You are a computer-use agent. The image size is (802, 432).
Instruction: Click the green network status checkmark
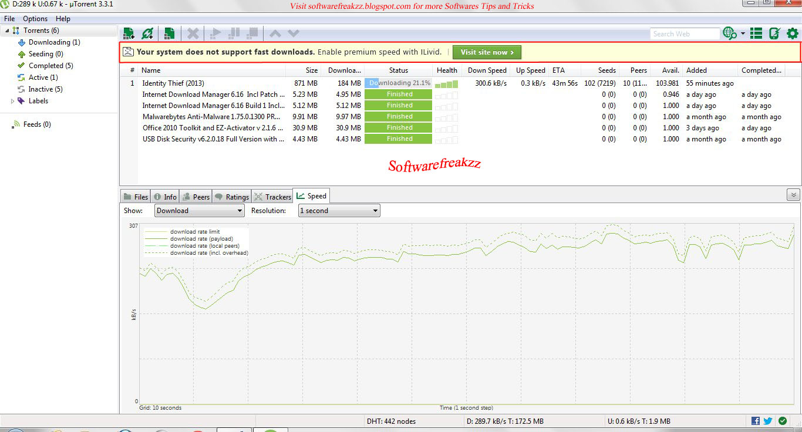tap(783, 421)
